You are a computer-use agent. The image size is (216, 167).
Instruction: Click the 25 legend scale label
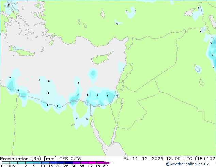click(66, 166)
